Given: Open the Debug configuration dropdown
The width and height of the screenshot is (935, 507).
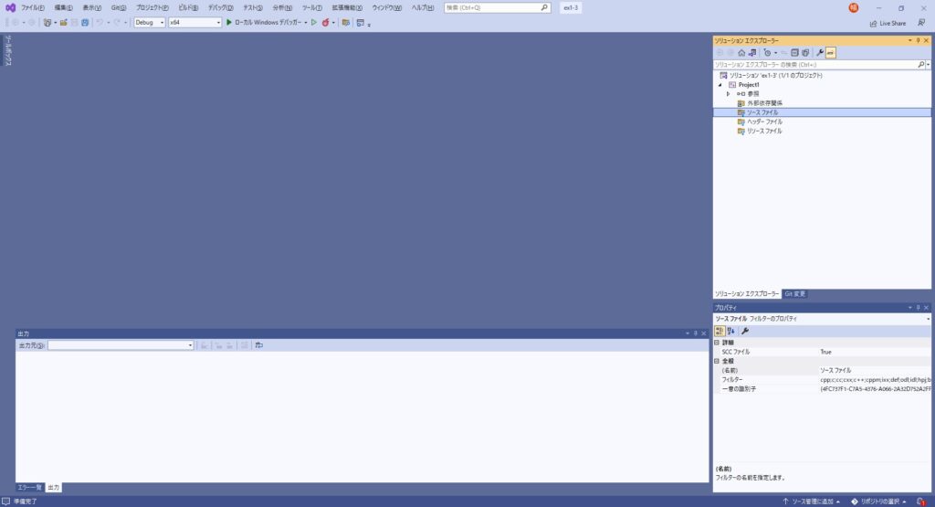Looking at the screenshot, I should point(150,22).
